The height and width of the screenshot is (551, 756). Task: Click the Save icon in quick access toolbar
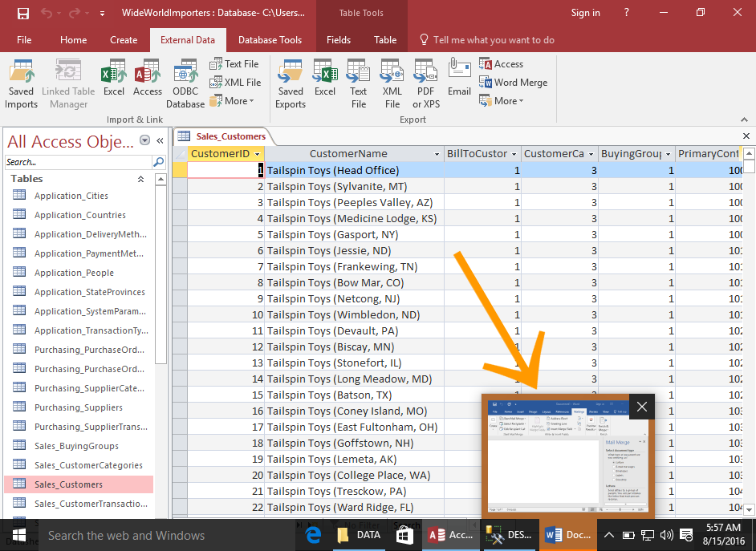tap(22, 13)
